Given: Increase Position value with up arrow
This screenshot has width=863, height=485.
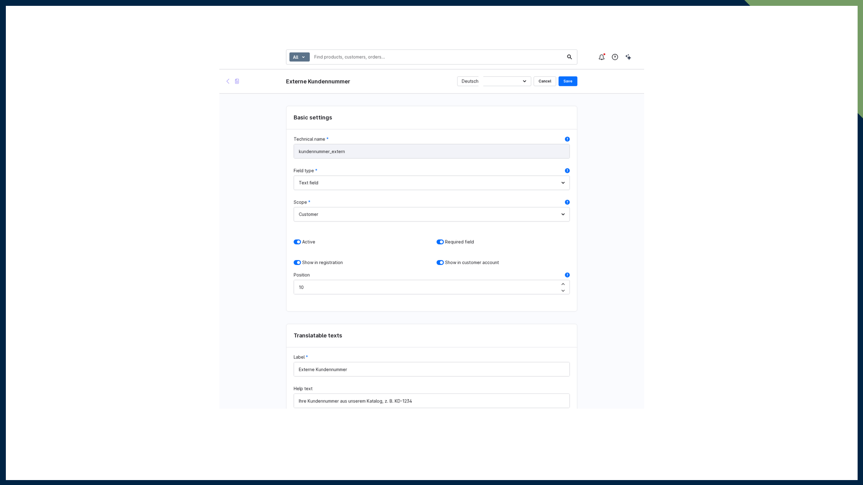Looking at the screenshot, I should pos(563,284).
